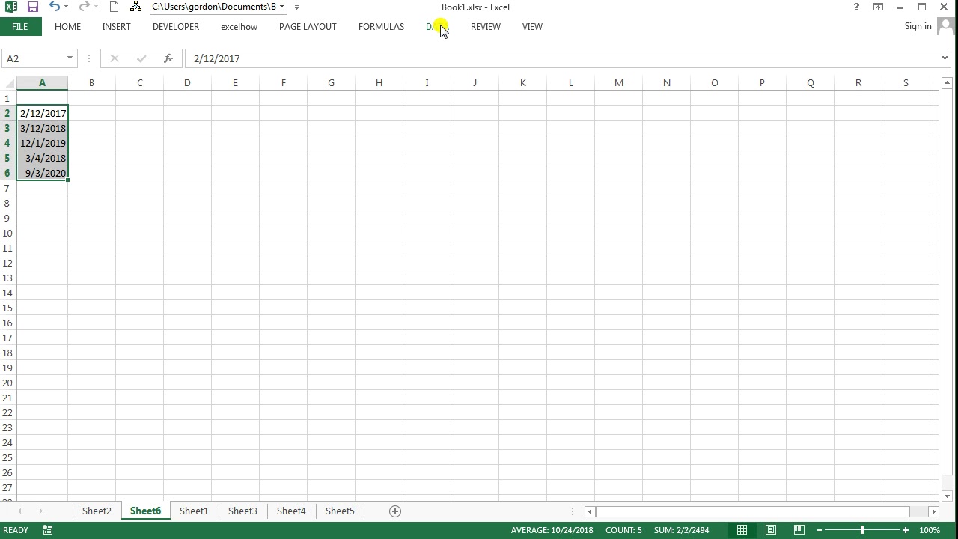Image resolution: width=958 pixels, height=539 pixels.
Task: Click the Redo arrow icon
Action: click(84, 7)
